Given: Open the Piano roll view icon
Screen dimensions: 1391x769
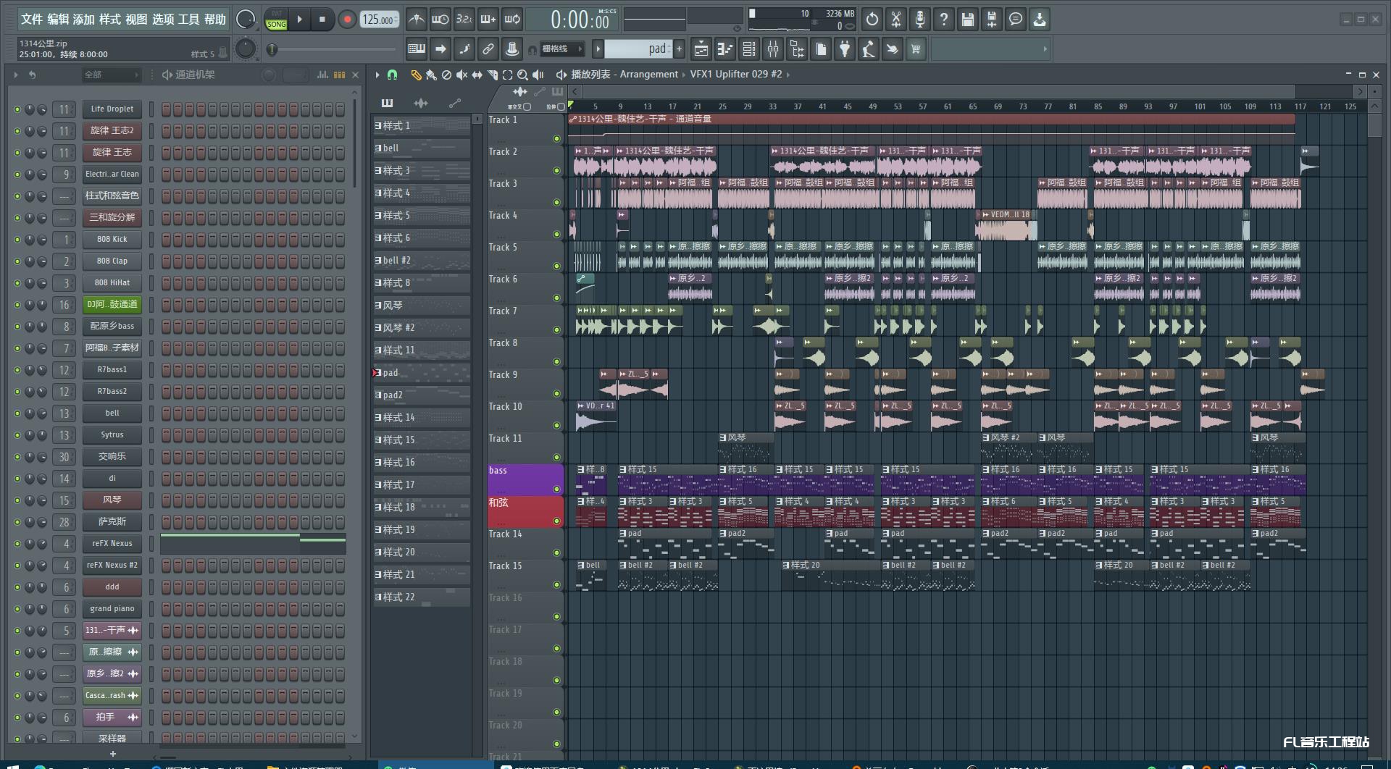Looking at the screenshot, I should [x=725, y=49].
